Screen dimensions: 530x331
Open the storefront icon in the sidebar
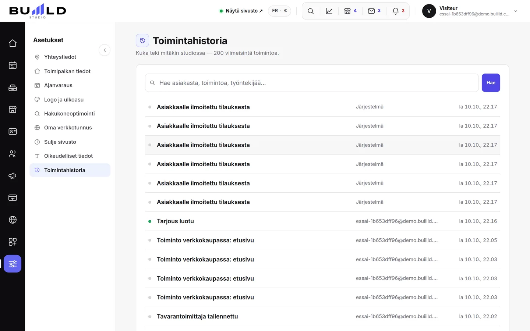(13, 110)
